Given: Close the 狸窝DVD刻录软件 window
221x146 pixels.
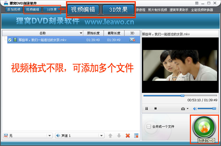Looking at the screenshot, I should tap(215, 3).
